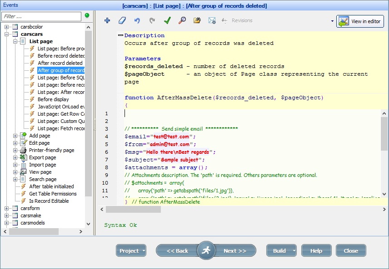Expand the carsbcolor table node
Viewport: 389px width, 269px height.
tap(7, 27)
